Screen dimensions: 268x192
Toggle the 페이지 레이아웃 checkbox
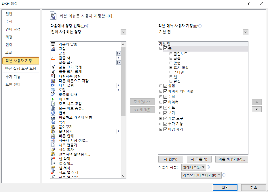click(x=165, y=91)
